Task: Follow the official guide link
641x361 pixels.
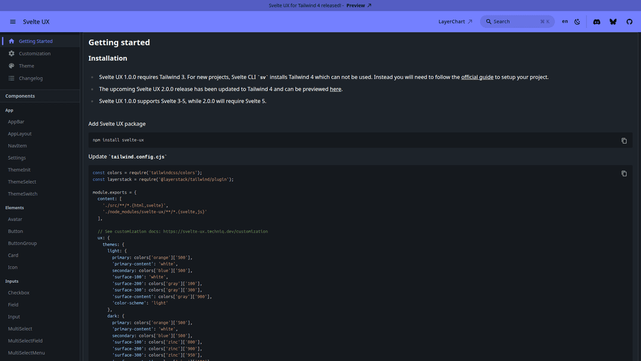Action: tap(477, 77)
